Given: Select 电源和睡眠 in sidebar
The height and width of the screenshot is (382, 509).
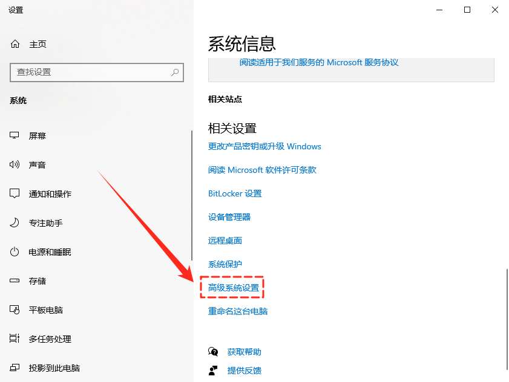Looking at the screenshot, I should [x=50, y=252].
